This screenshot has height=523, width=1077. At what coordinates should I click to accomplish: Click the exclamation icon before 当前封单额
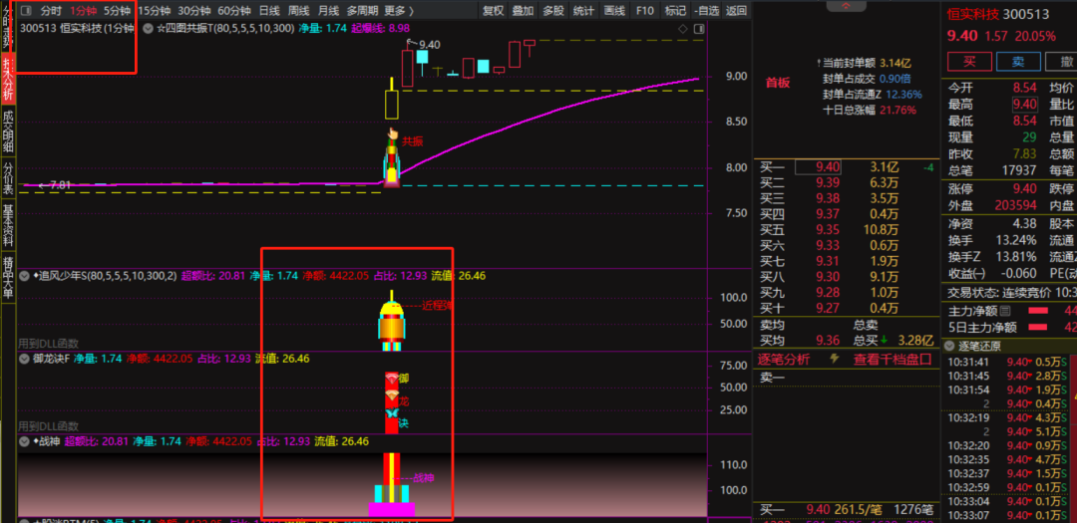[818, 63]
